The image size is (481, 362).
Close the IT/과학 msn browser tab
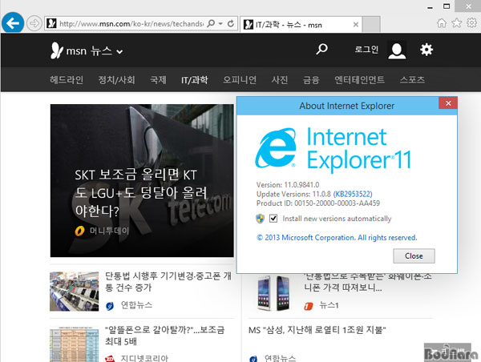point(355,24)
